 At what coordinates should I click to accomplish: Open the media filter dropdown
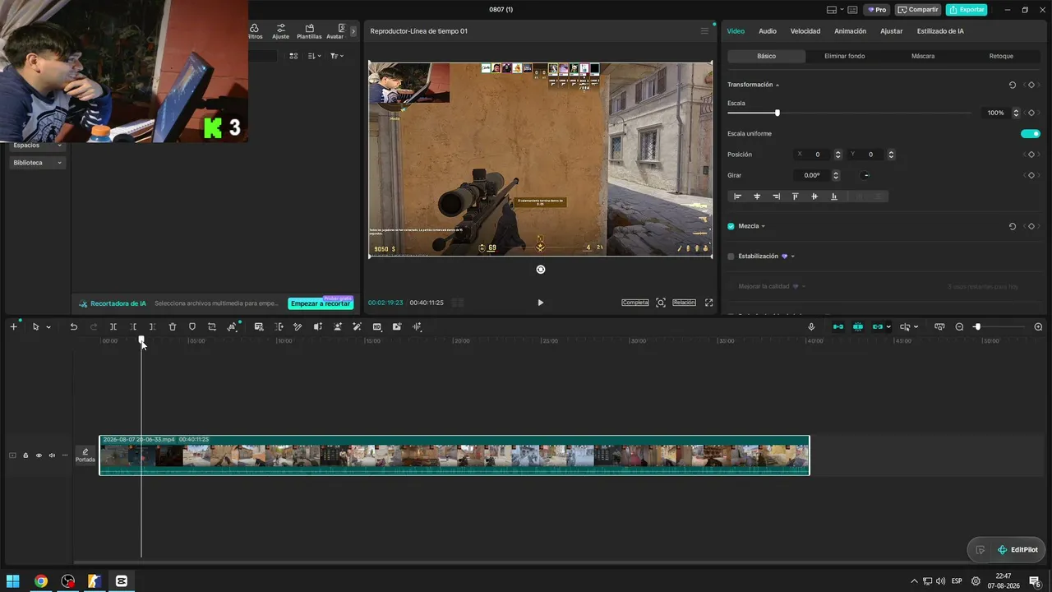click(336, 56)
